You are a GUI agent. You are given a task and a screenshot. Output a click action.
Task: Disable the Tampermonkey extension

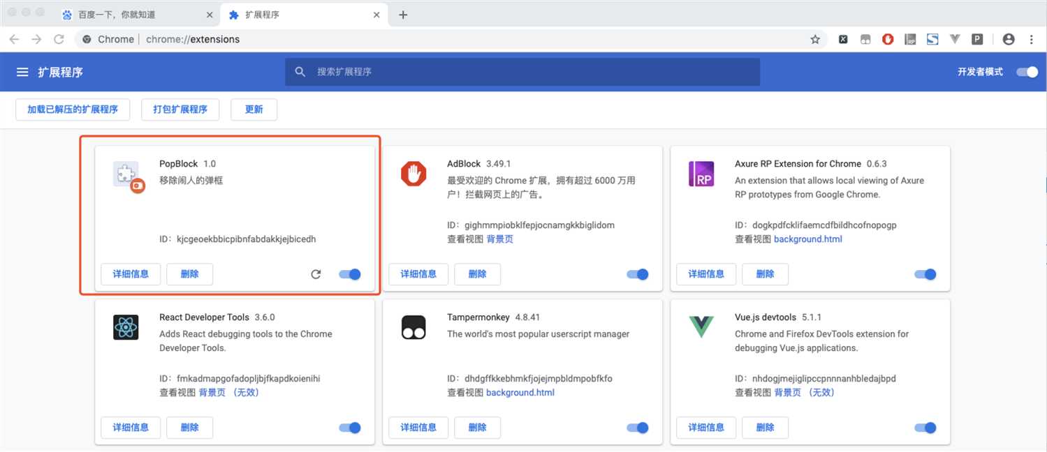(638, 428)
